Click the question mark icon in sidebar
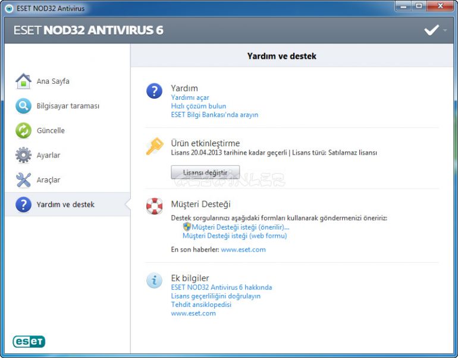The height and width of the screenshot is (358, 458). 23,205
